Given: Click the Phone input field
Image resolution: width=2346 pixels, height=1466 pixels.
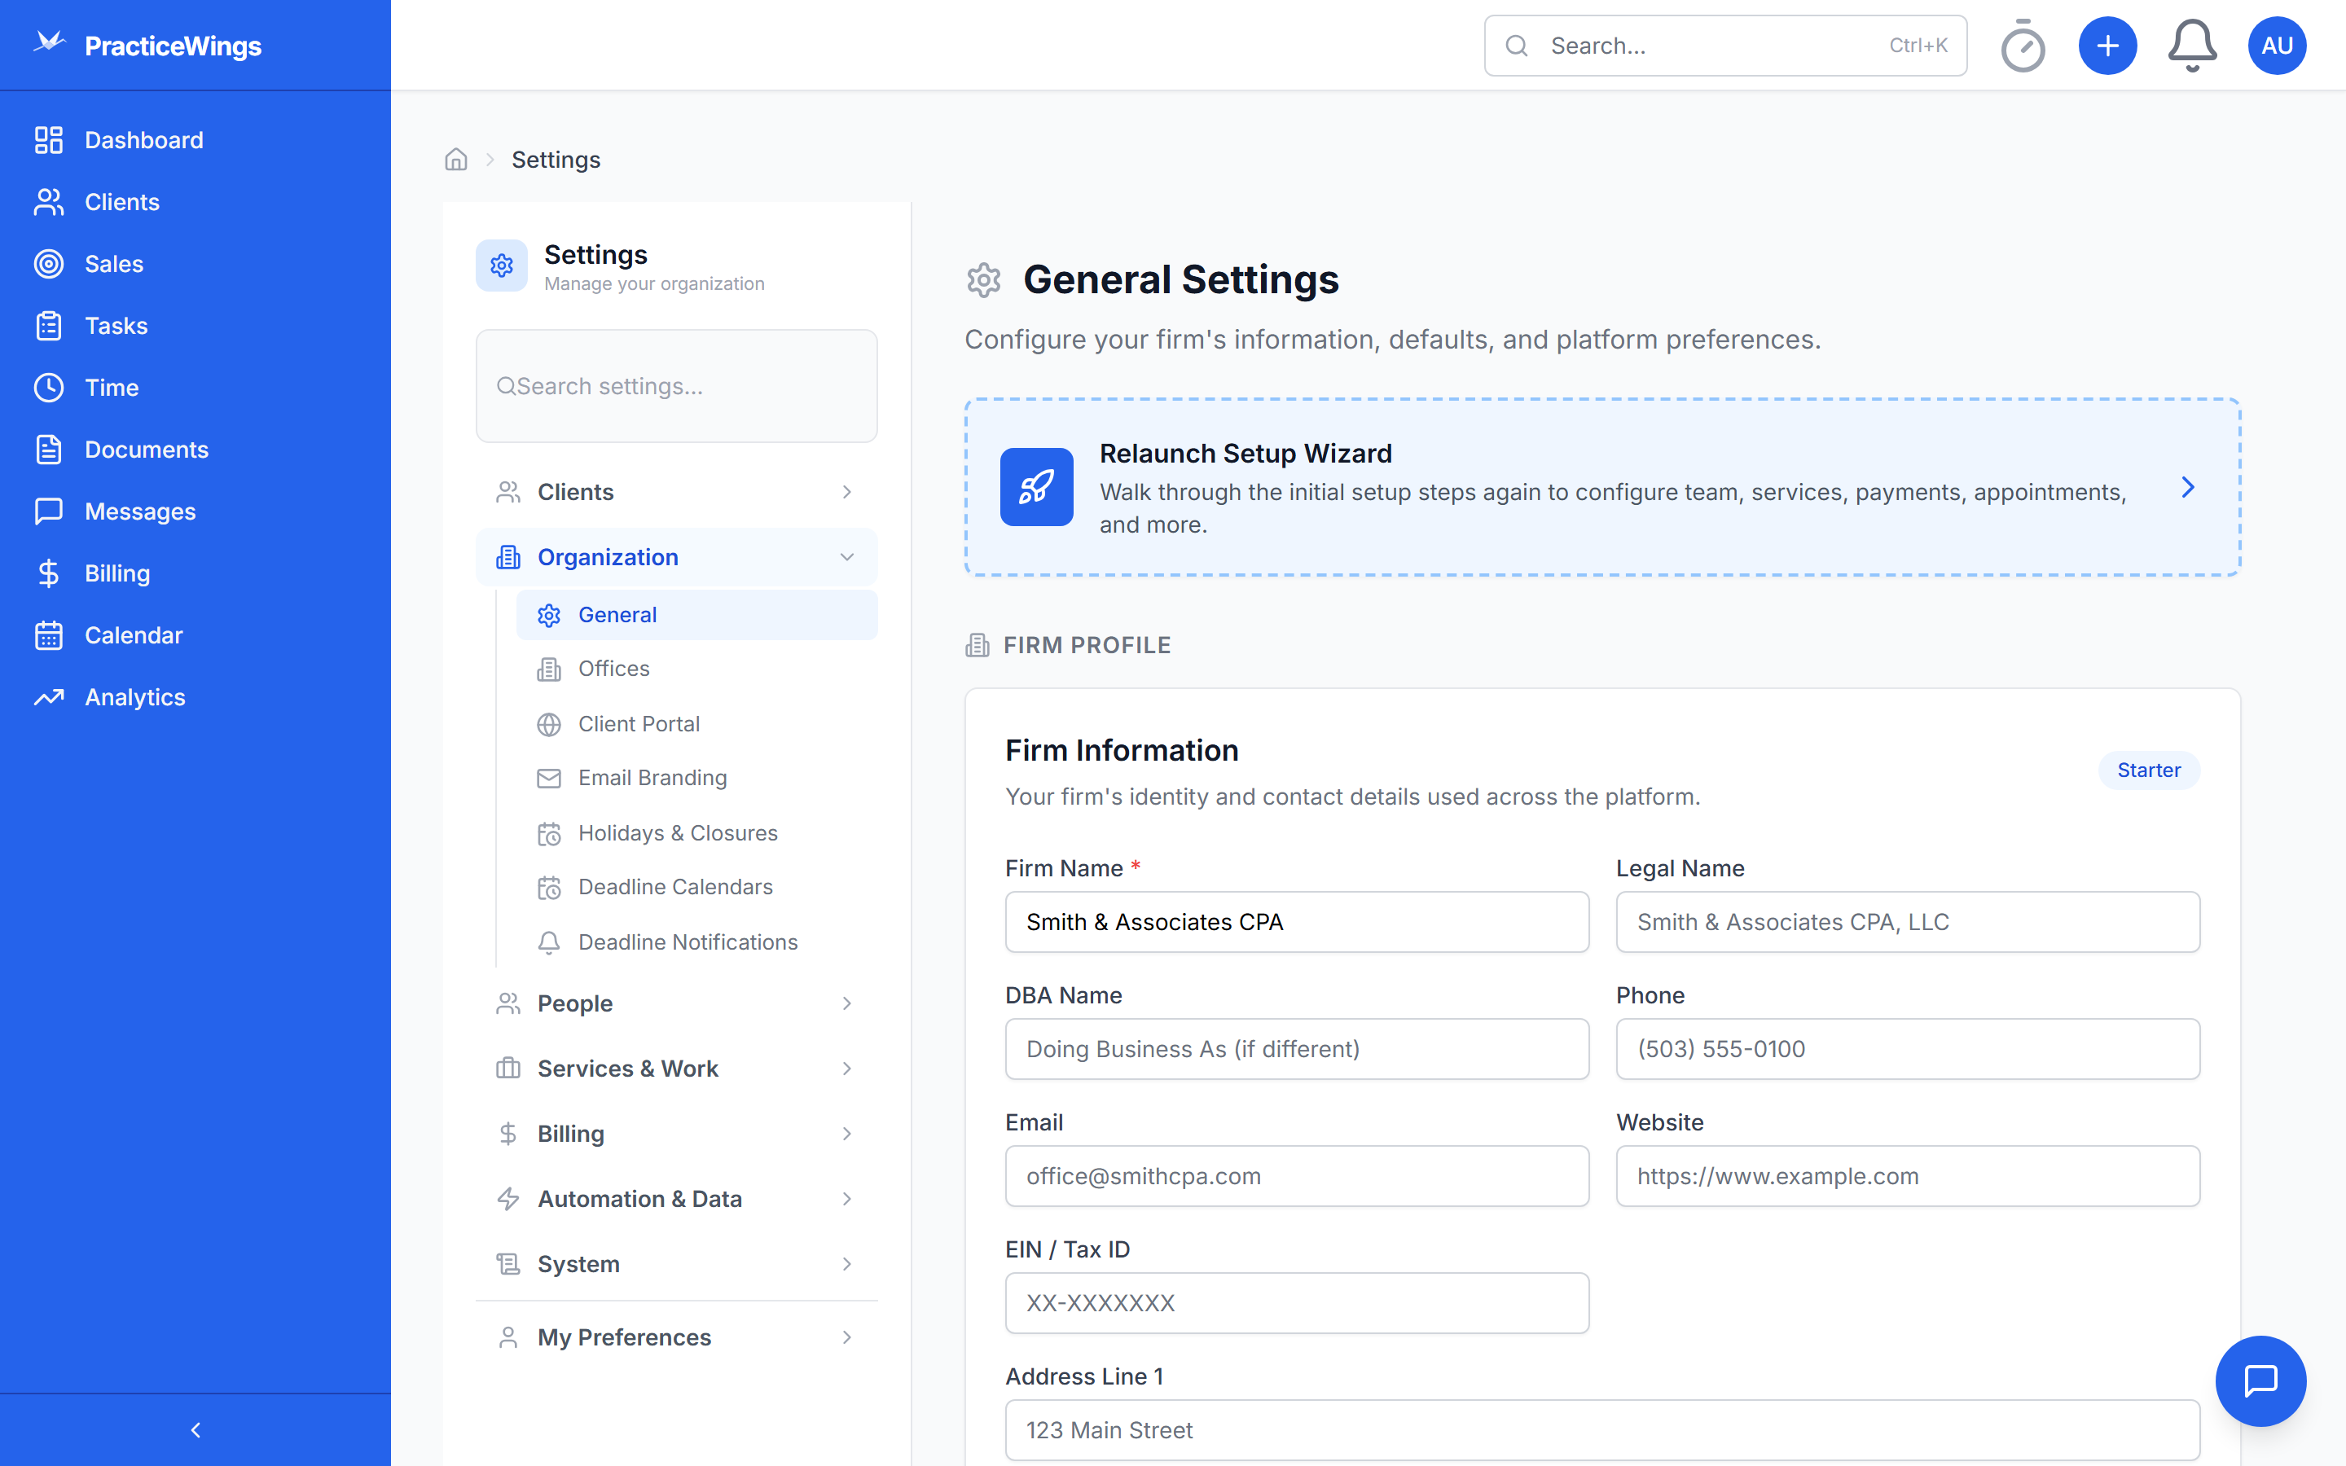Looking at the screenshot, I should click(1907, 1049).
